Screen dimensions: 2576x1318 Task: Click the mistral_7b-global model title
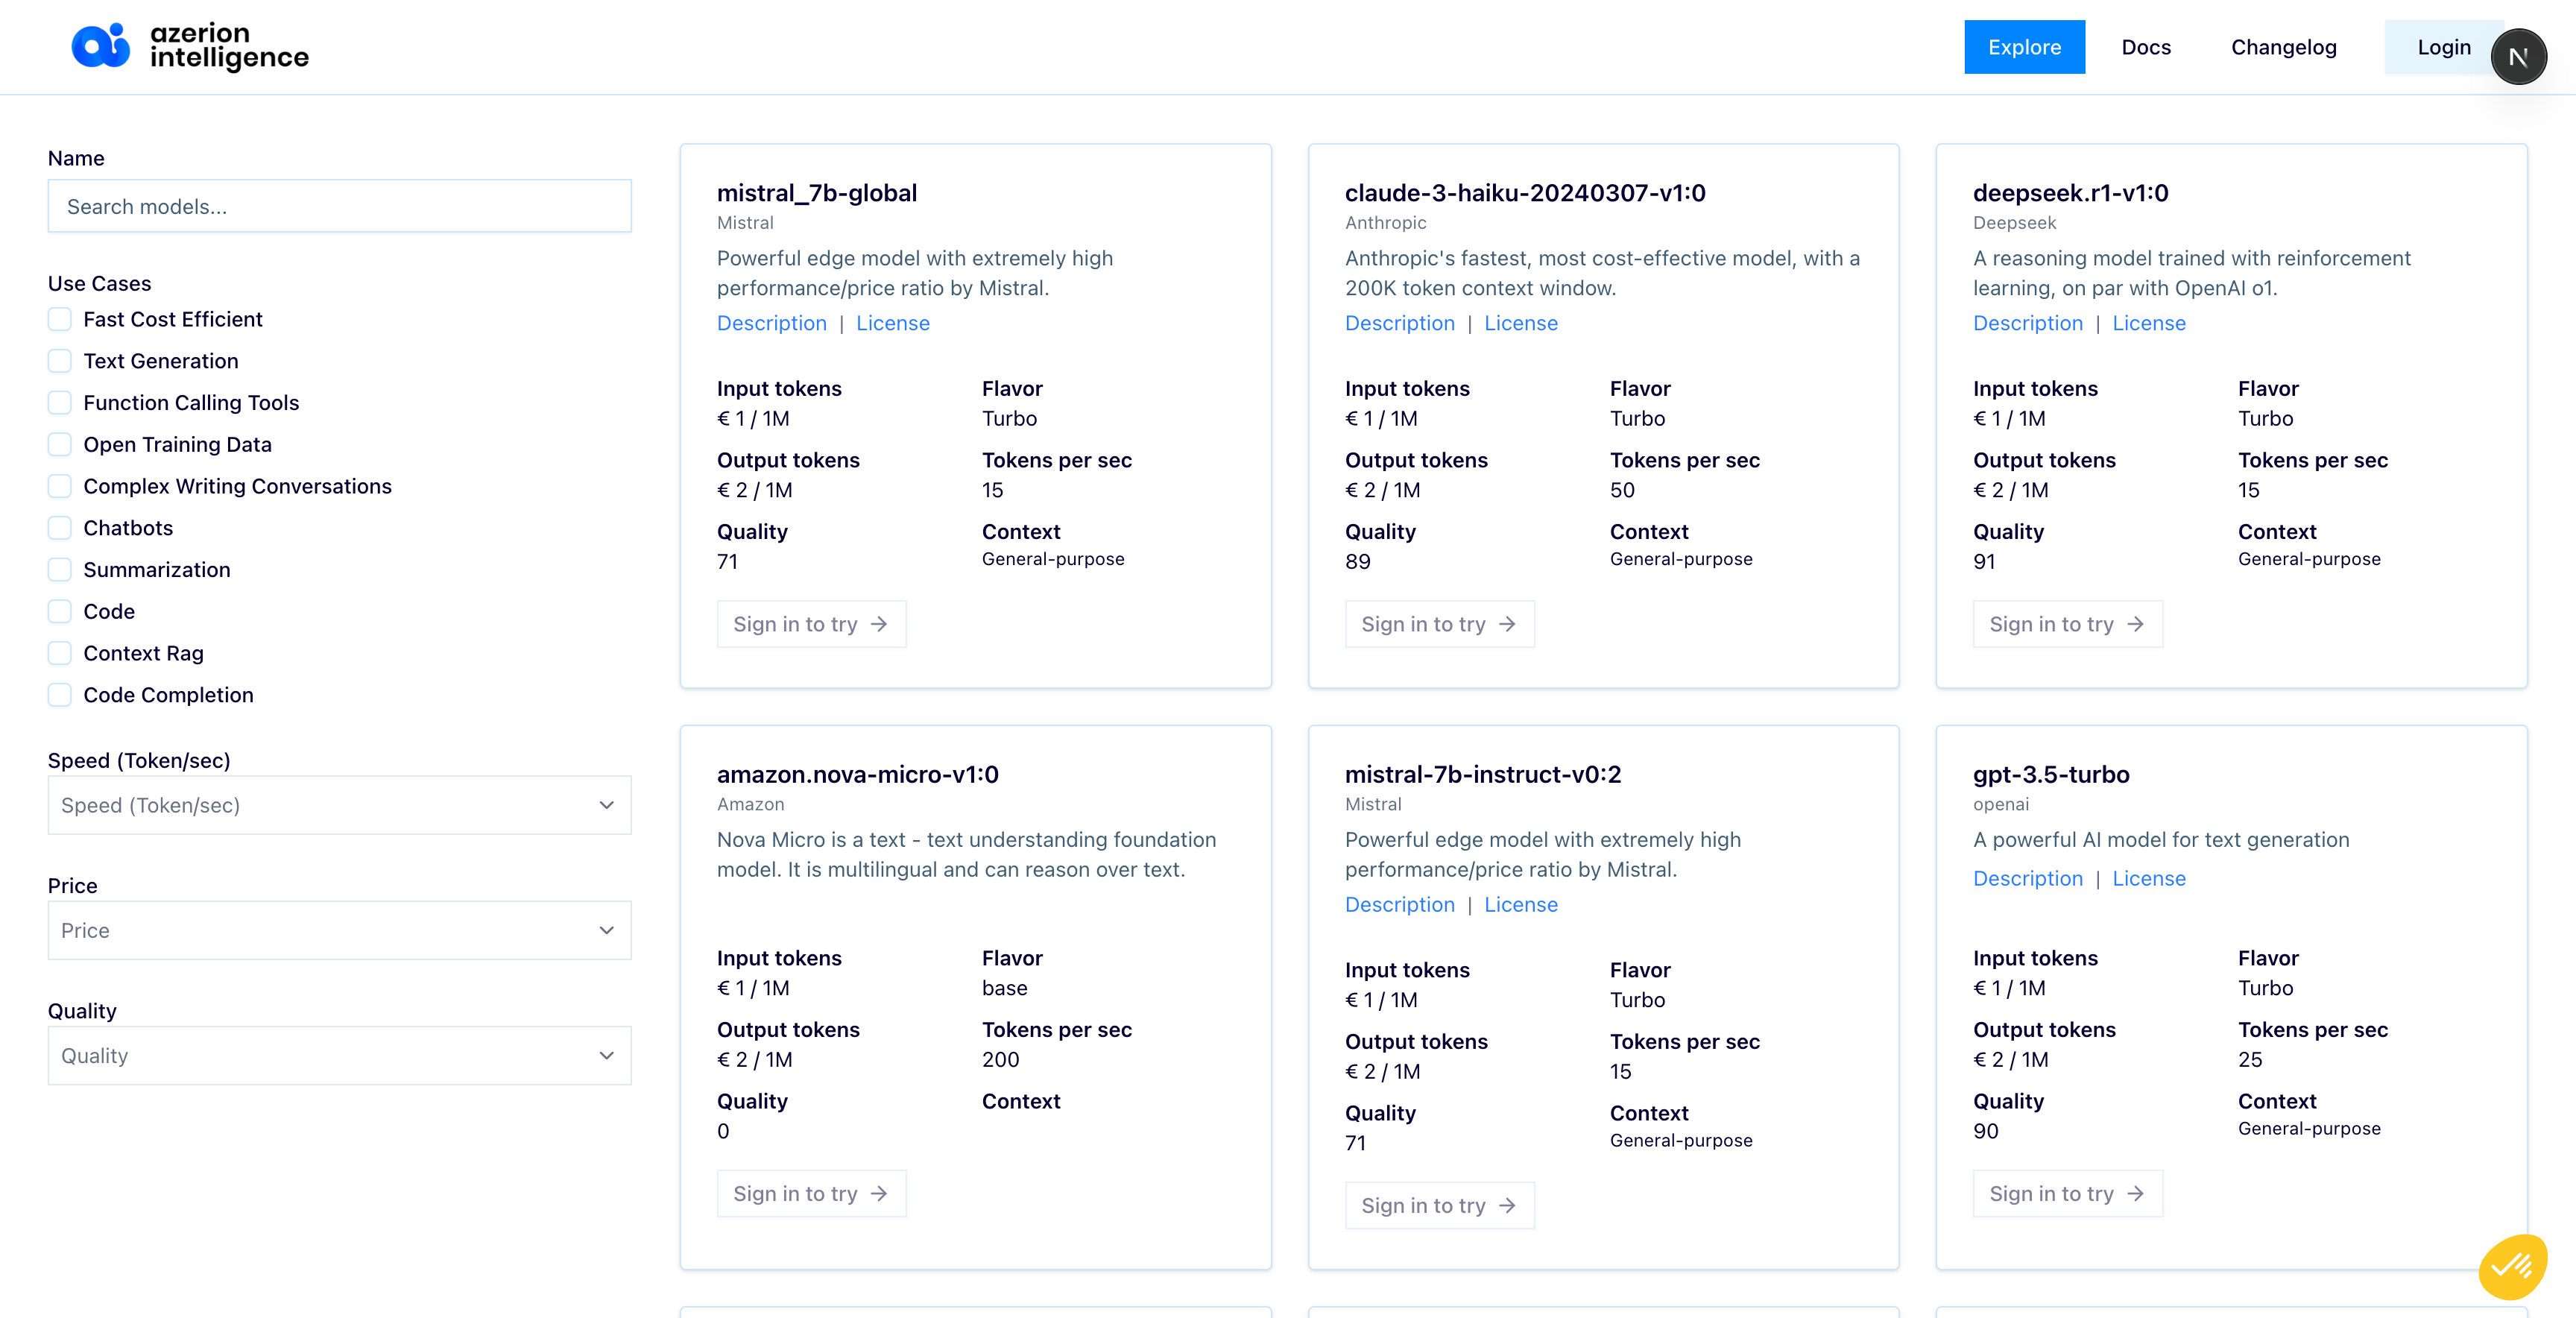pyautogui.click(x=816, y=193)
